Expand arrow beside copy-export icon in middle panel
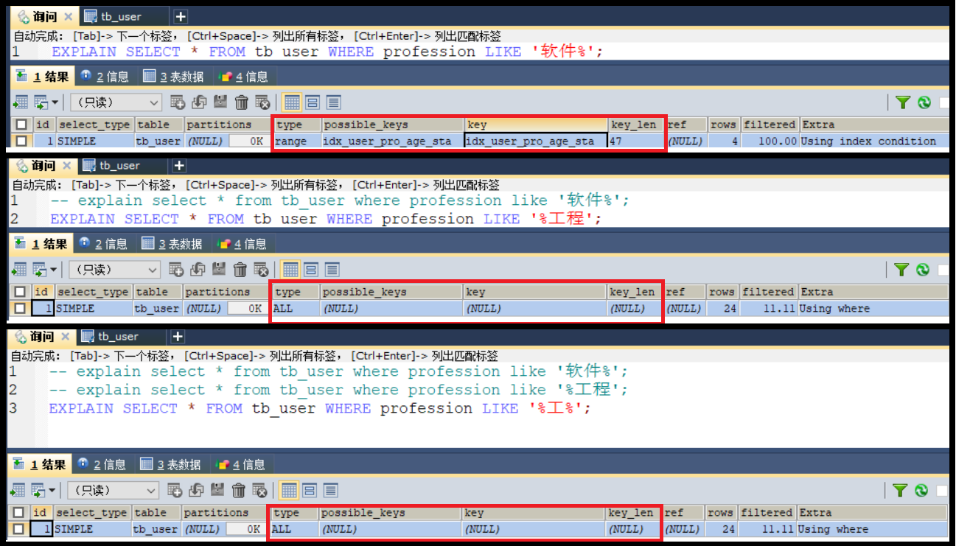This screenshot has height=546, width=956. tap(53, 270)
